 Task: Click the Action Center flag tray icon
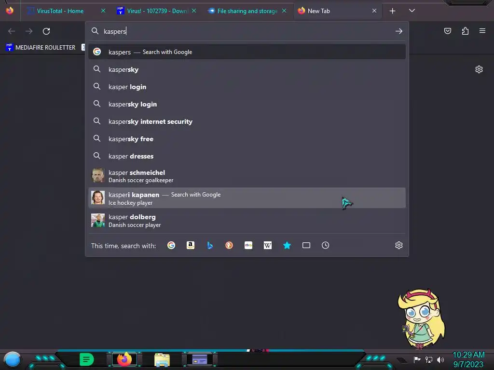pos(417,359)
